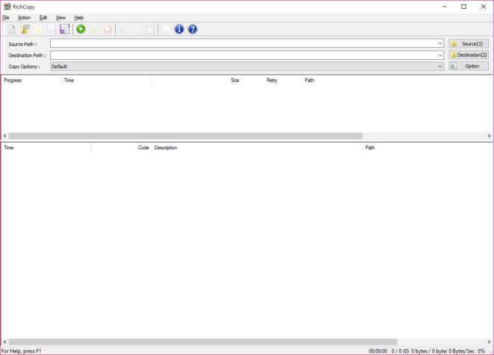Click the '0 / 0 (0)' status bar entry

pos(400,351)
